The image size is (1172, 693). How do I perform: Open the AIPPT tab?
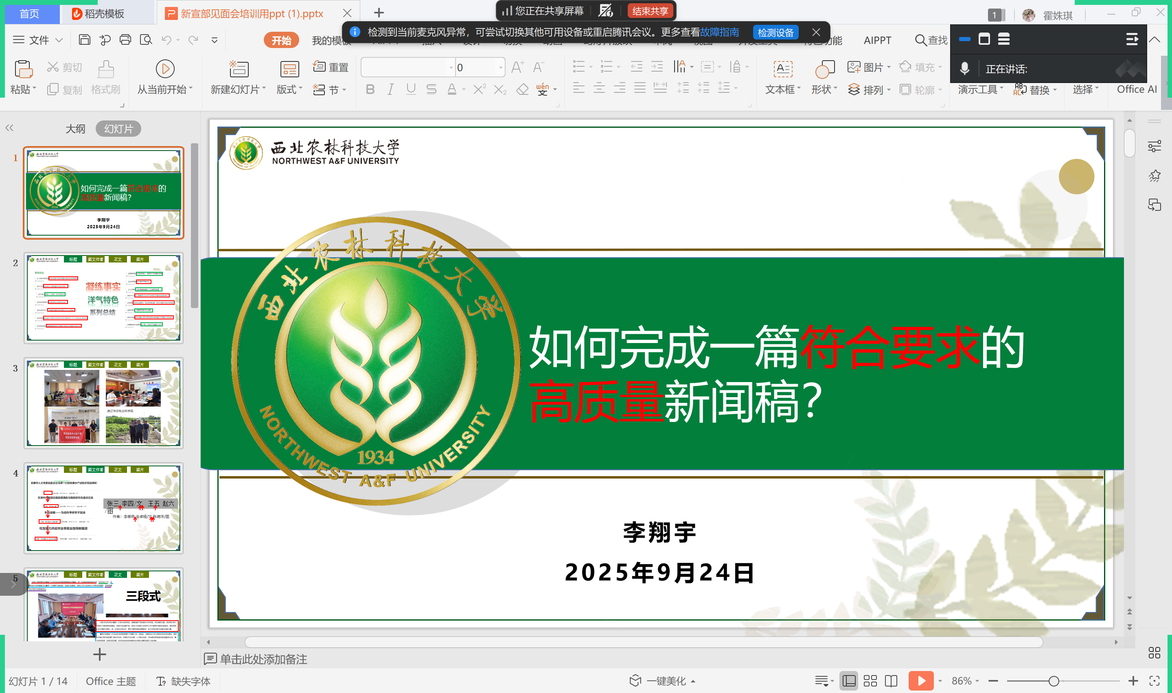point(877,40)
